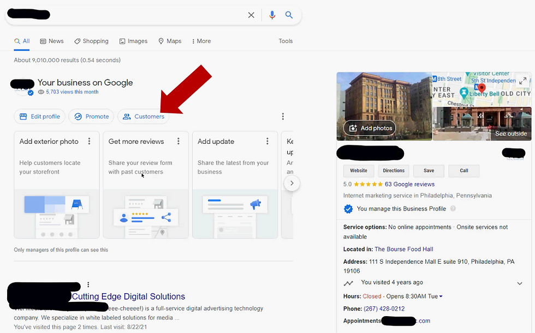This screenshot has width=535, height=333.
Task: Switch to the Images tab
Action: click(x=133, y=41)
